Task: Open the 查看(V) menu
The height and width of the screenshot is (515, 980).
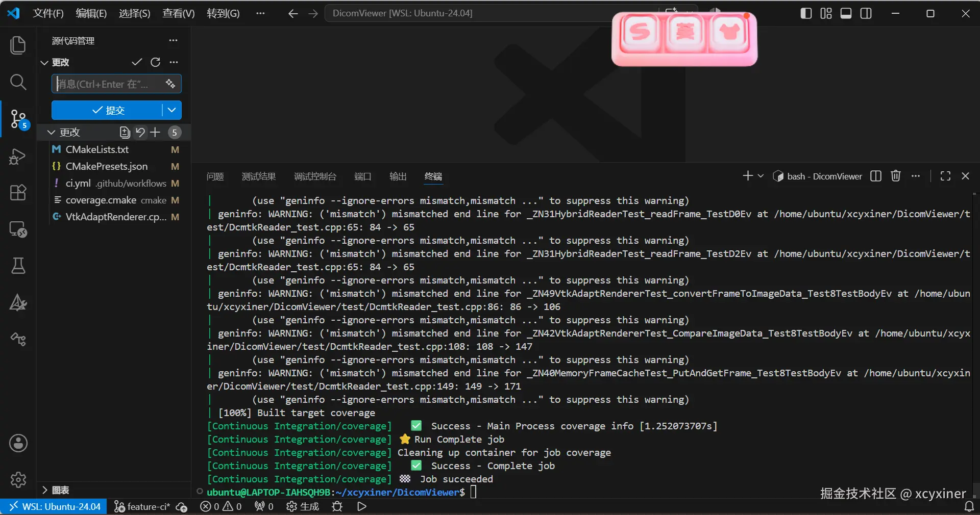Action: click(x=179, y=13)
